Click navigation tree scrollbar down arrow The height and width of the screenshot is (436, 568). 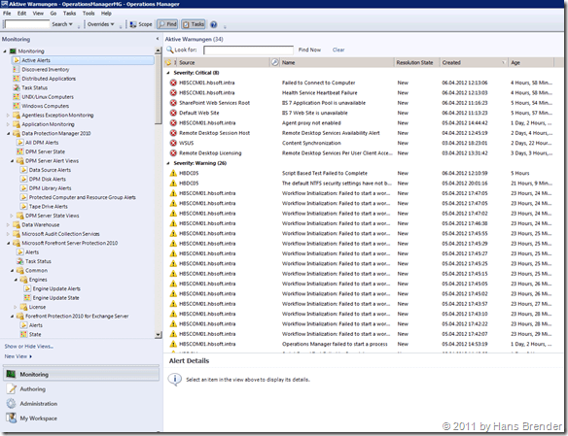pyautogui.click(x=158, y=335)
